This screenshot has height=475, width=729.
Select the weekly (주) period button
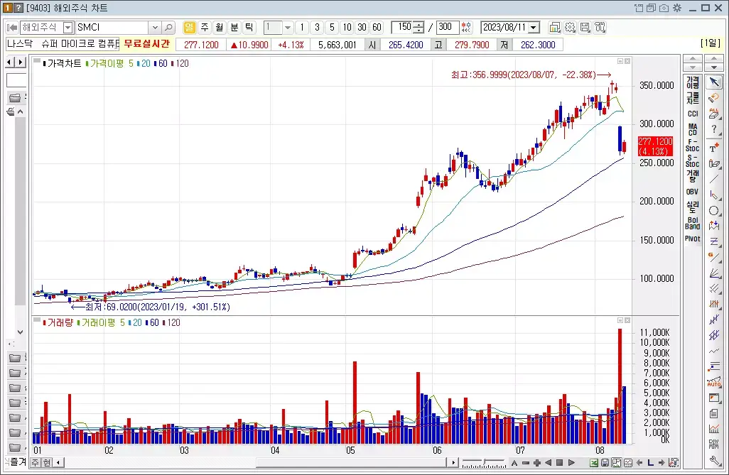(x=205, y=28)
